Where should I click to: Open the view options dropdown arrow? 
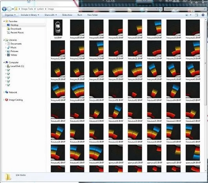191,15
